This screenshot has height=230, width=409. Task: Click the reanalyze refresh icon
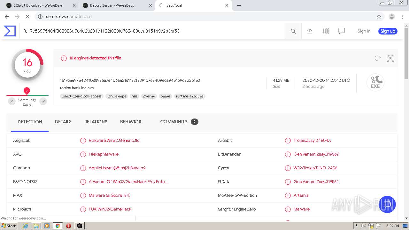[x=378, y=58]
